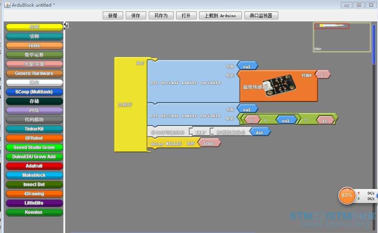Click the val operand in multiplication block
The image size is (378, 233).
[286, 120]
